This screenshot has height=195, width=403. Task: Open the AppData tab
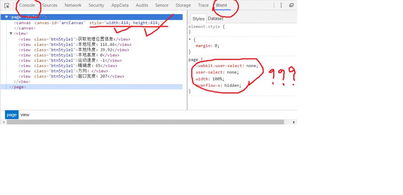point(120,5)
